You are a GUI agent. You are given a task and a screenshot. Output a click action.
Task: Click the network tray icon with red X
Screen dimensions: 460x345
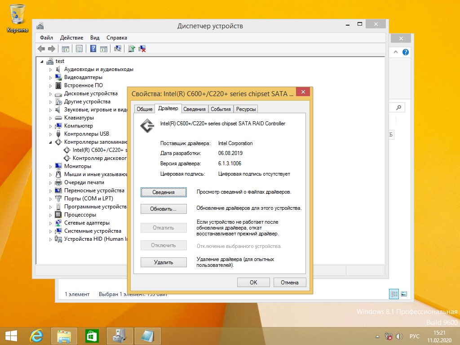click(389, 336)
